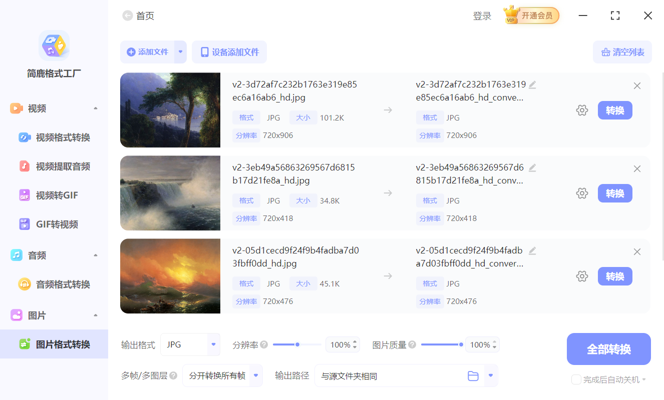Click the back arrow next to 首页
This screenshot has height=400, width=664.
[x=127, y=16]
